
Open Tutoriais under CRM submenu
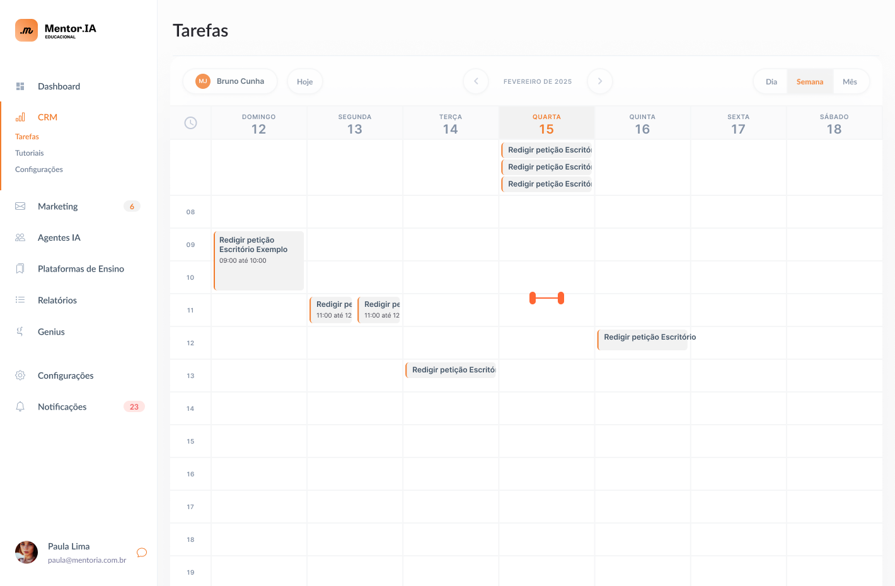point(30,153)
